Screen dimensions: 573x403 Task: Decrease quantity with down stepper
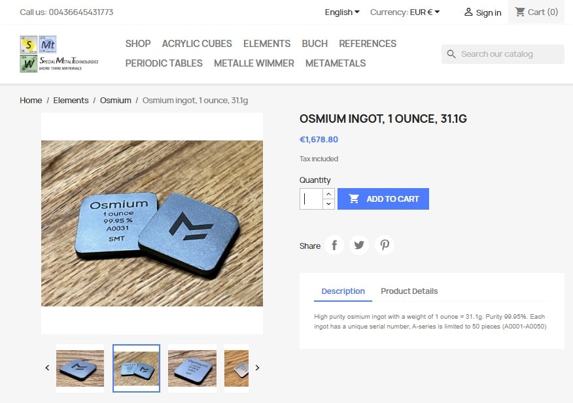(x=328, y=204)
